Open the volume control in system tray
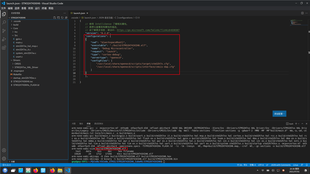The image size is (310, 174). [273, 170]
